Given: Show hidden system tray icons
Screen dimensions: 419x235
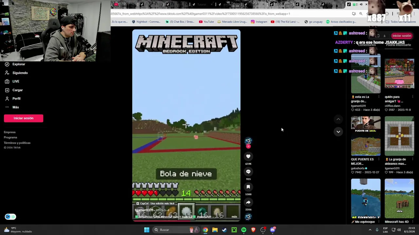Looking at the screenshot, I should pos(370,230).
